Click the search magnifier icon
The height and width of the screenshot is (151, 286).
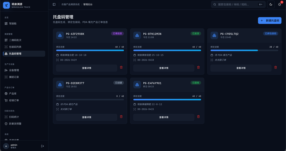coord(215,4)
